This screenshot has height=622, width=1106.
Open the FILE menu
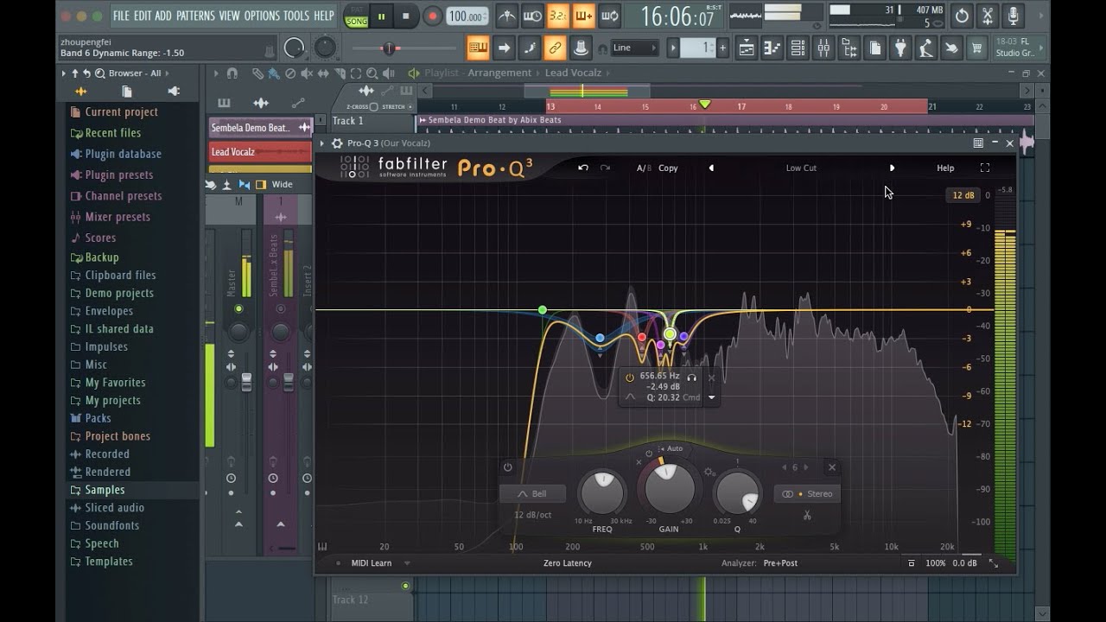[121, 16]
